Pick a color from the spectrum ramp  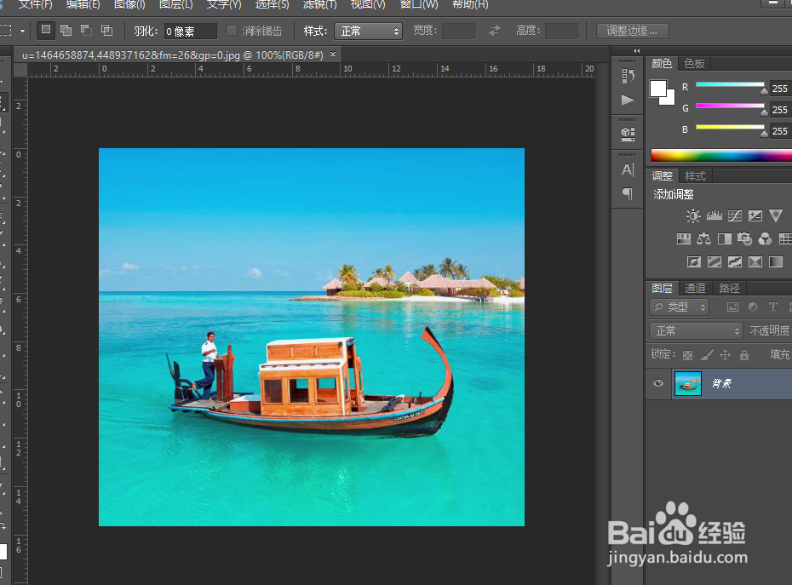tap(721, 155)
